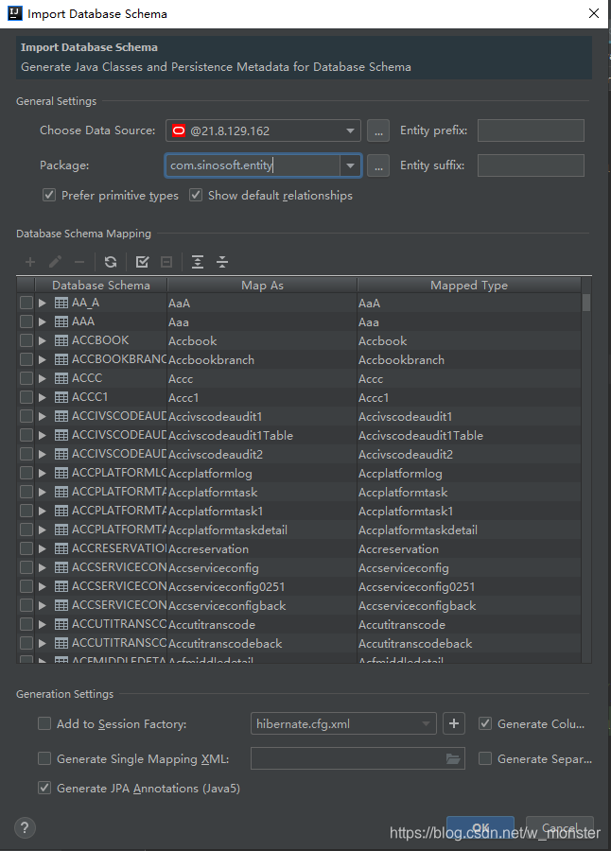The height and width of the screenshot is (851, 611).
Task: Click Database Schema column header
Action: (101, 285)
